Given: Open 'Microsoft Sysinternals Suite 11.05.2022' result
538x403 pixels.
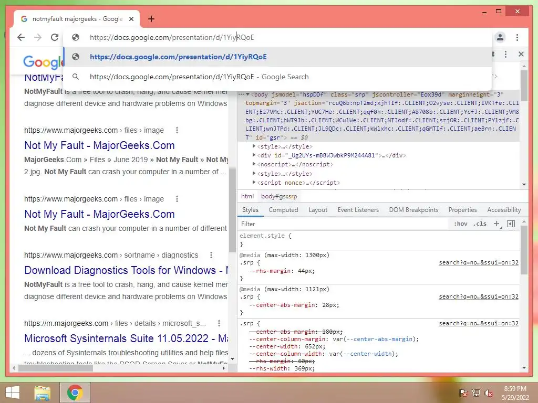Looking at the screenshot, I should pos(126,338).
